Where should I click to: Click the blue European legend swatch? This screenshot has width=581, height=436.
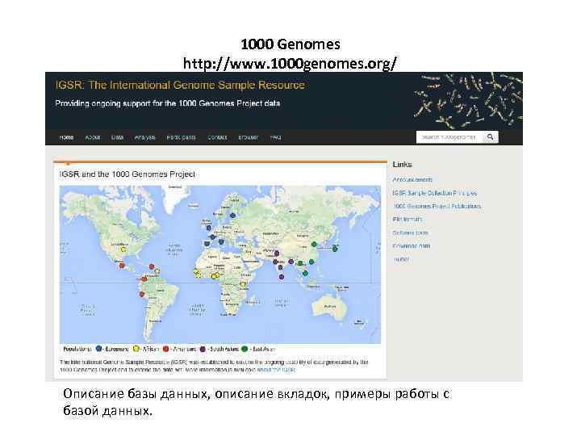point(98,349)
